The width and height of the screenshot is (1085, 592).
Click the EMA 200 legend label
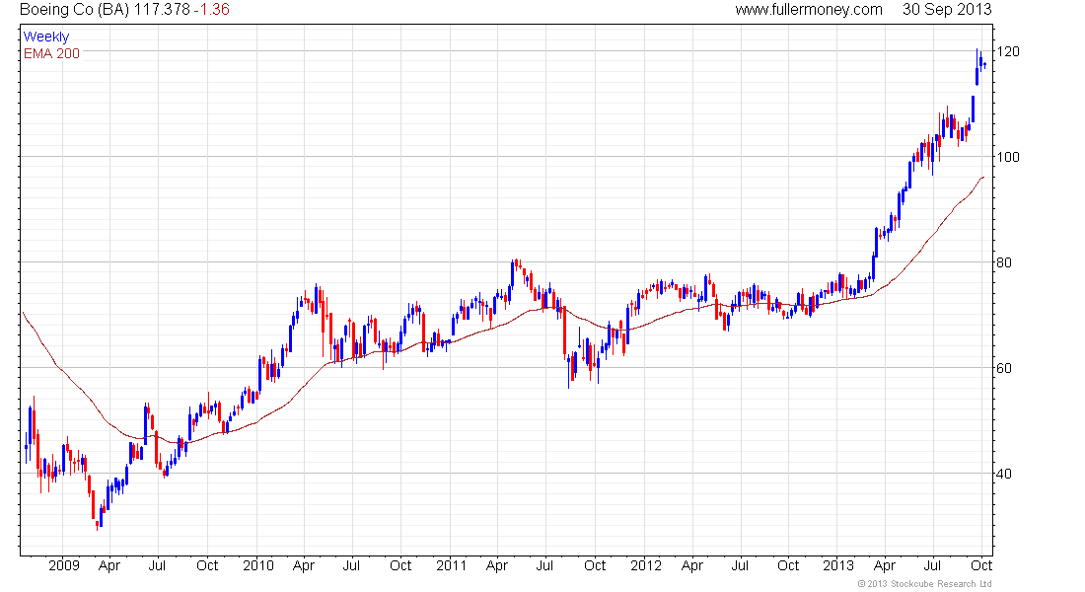(52, 53)
